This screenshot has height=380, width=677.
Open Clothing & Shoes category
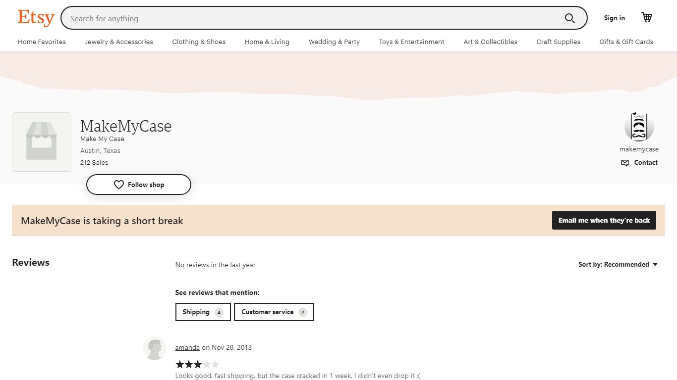(199, 42)
